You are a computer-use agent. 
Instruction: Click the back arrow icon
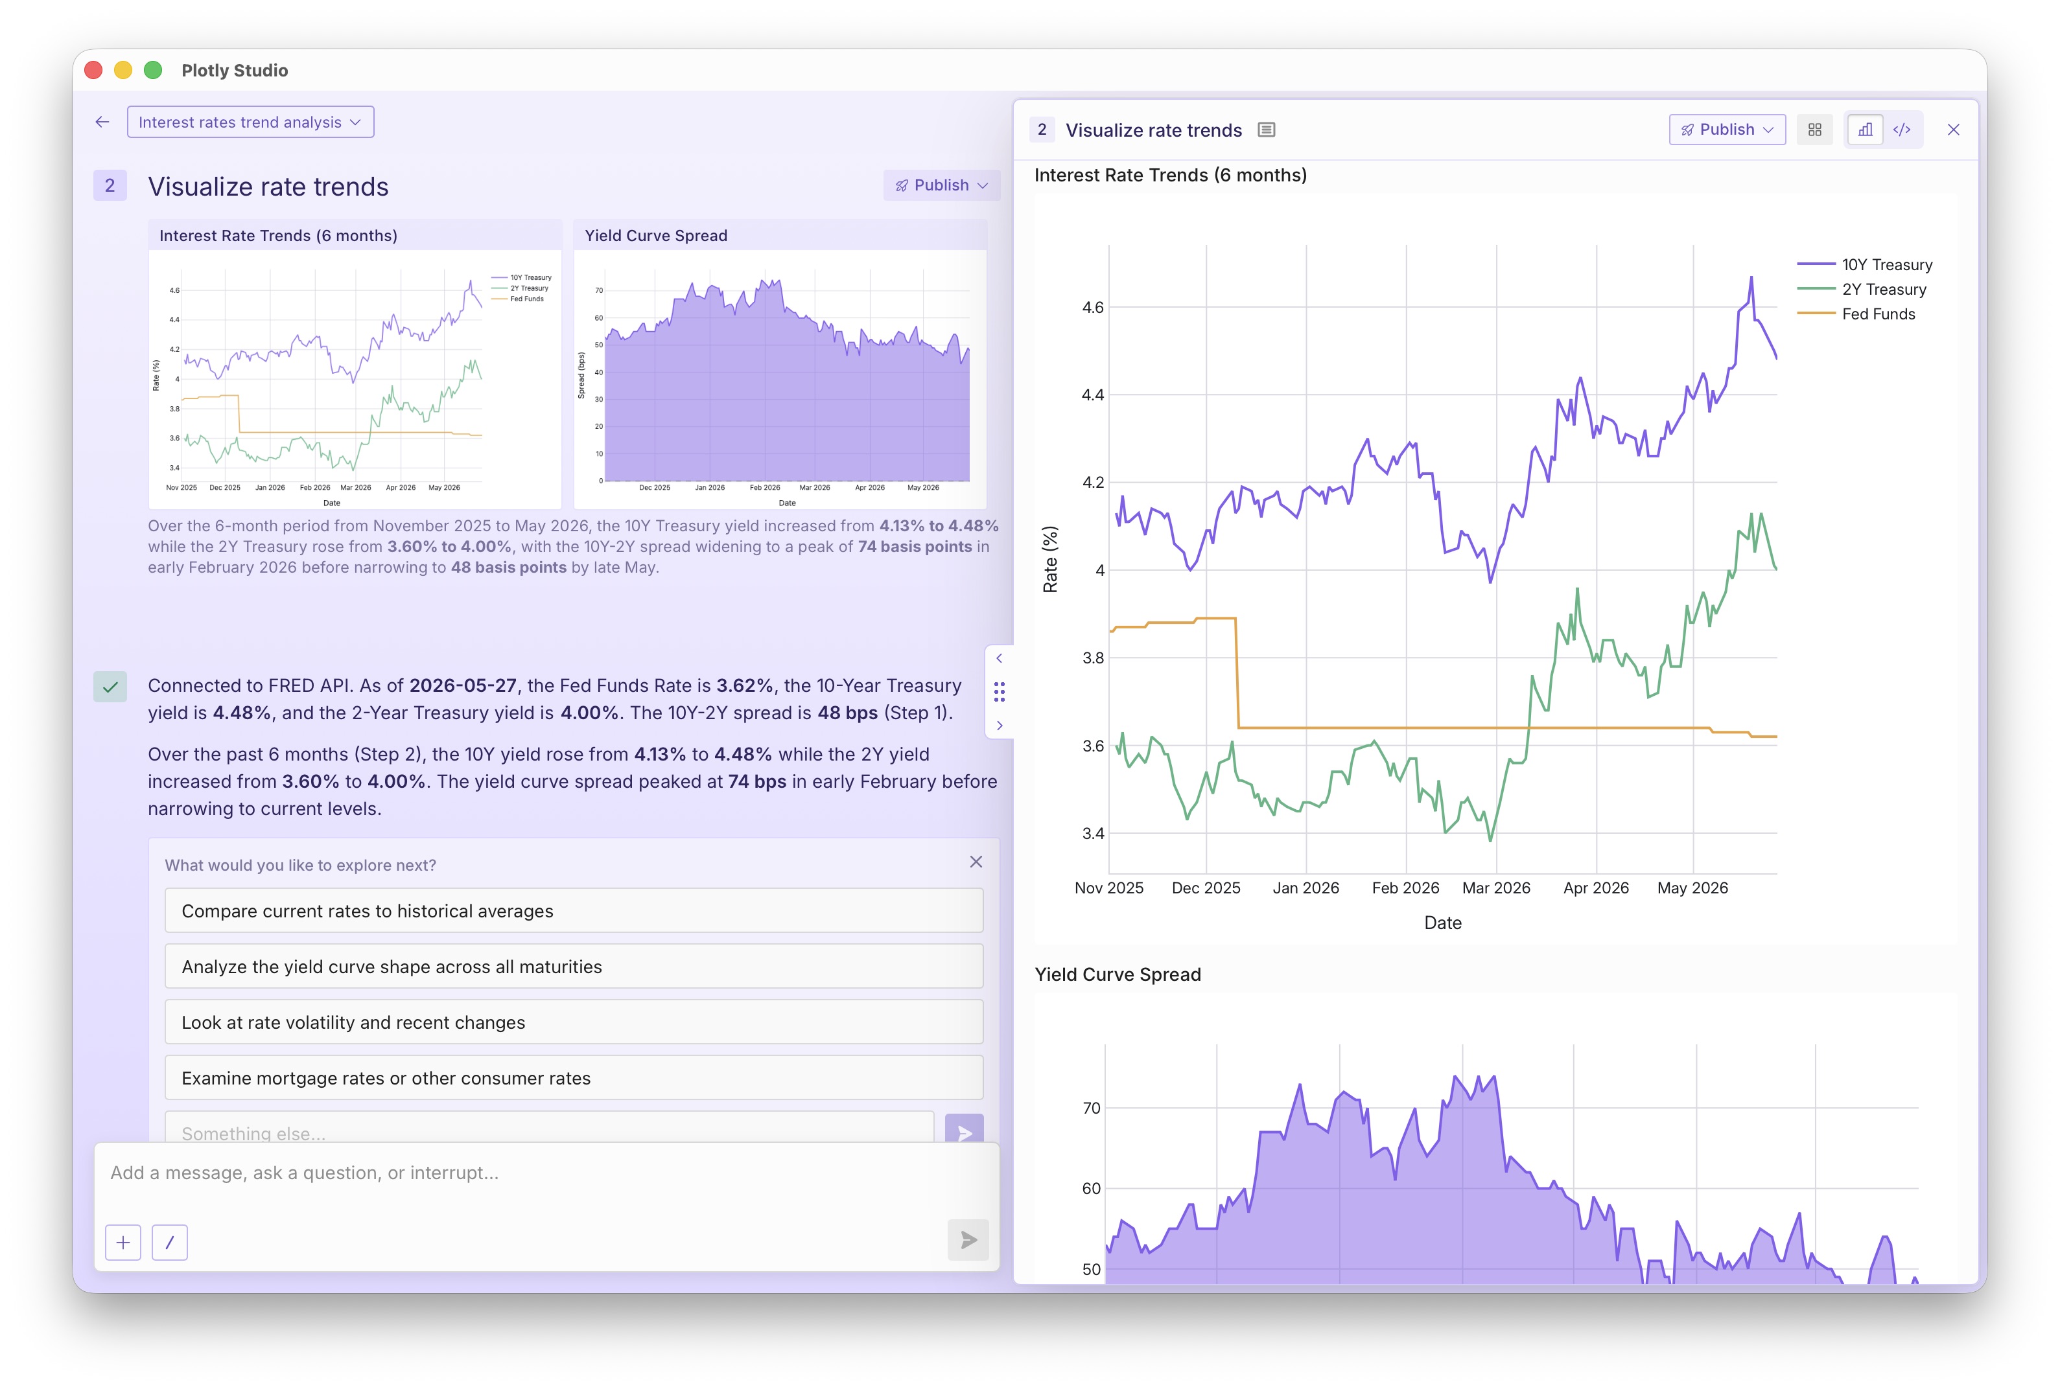pyautogui.click(x=103, y=122)
